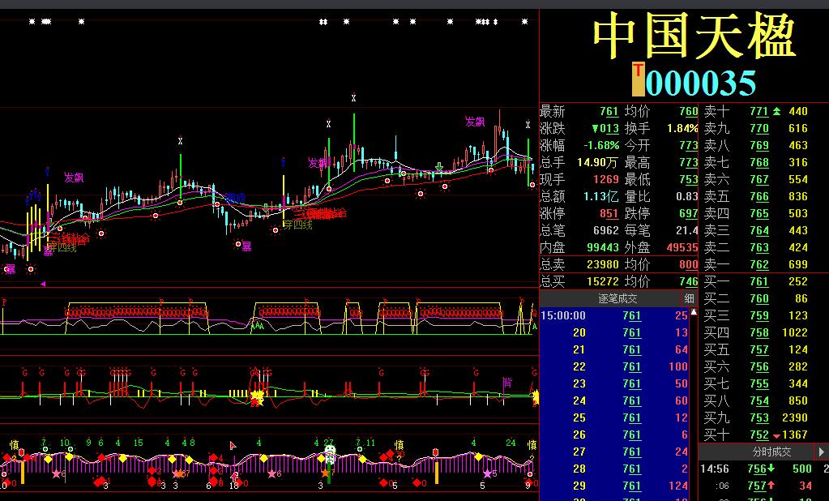Select the 总额 value 1.13亿
The height and width of the screenshot is (501, 829).
tap(600, 196)
